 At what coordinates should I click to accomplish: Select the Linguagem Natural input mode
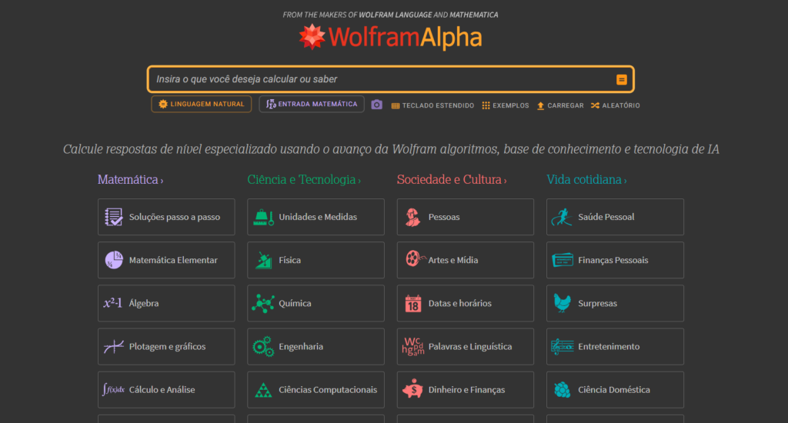201,104
